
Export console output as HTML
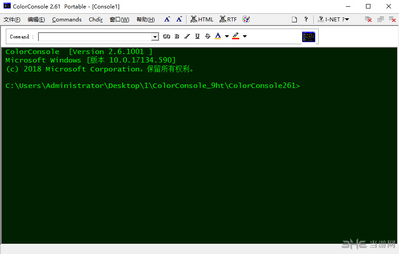(x=202, y=19)
